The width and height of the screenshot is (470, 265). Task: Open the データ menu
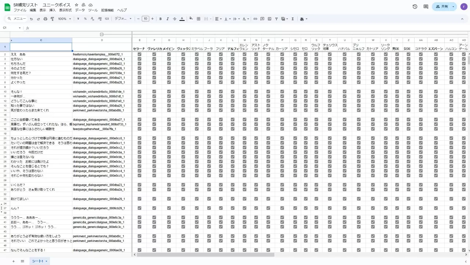80,10
